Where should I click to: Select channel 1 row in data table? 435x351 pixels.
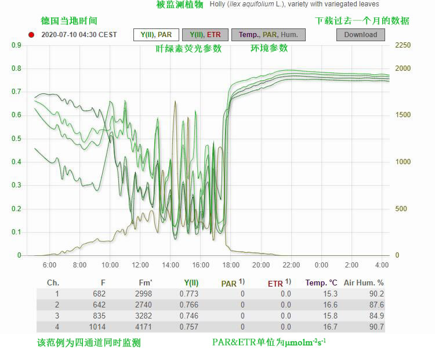[211, 294]
